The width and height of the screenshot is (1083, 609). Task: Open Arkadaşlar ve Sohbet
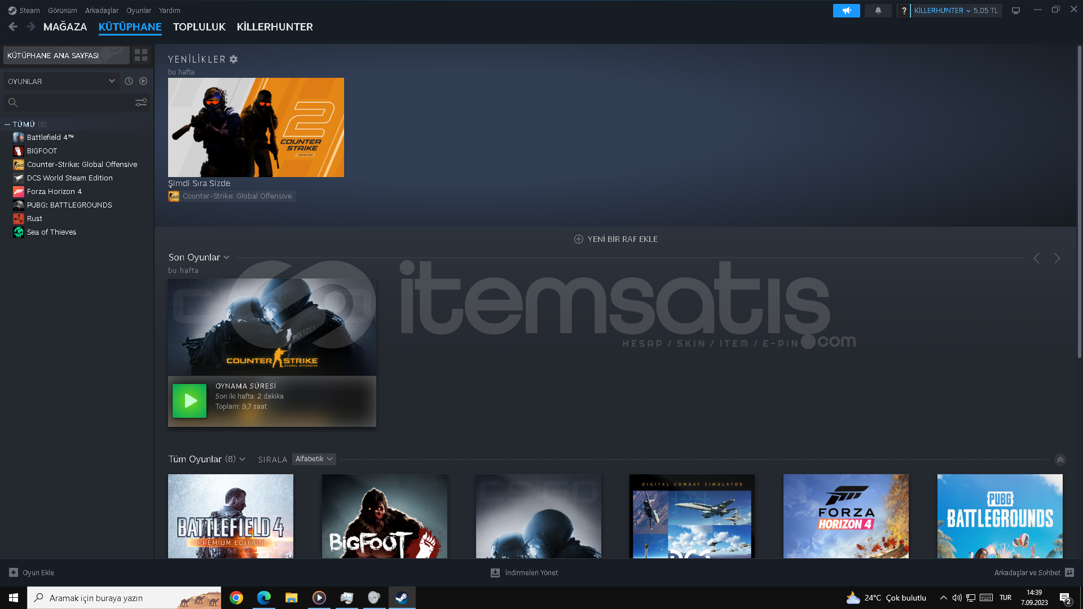(x=1027, y=572)
